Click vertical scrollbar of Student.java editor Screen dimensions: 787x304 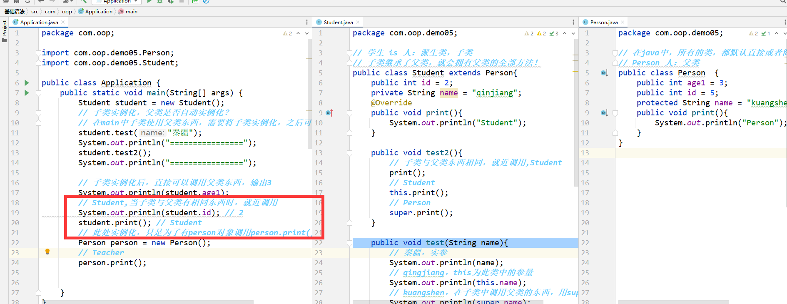(x=576, y=112)
